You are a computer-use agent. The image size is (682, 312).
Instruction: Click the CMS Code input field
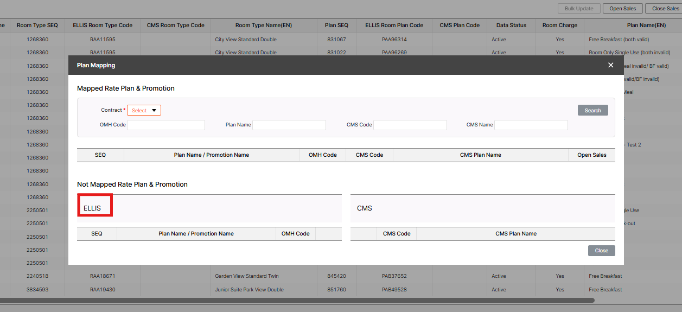(410, 125)
